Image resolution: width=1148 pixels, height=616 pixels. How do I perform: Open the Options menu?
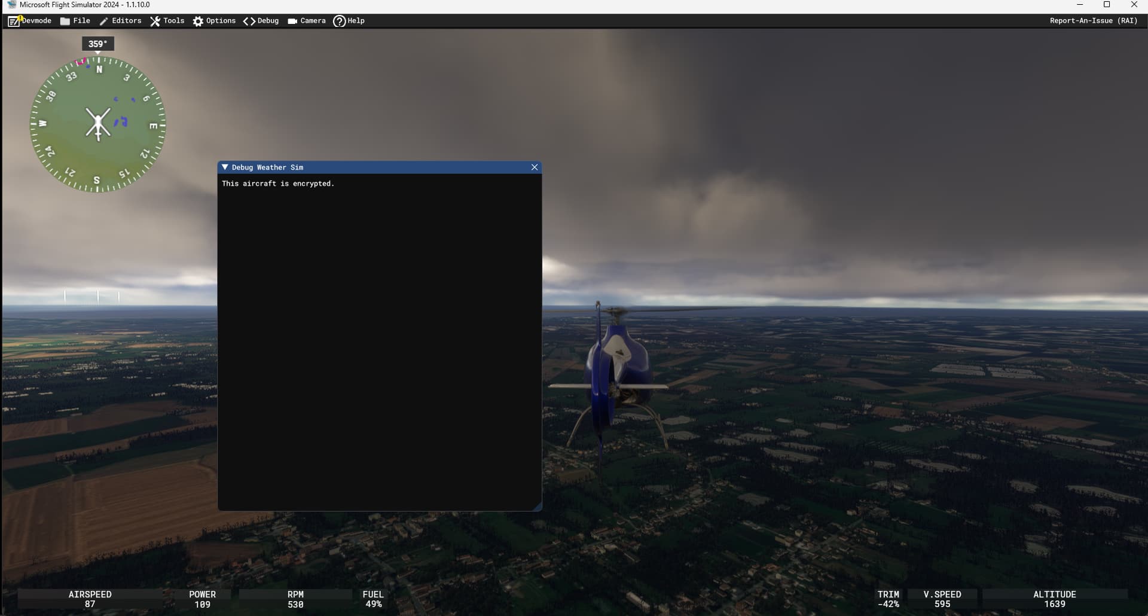point(214,21)
